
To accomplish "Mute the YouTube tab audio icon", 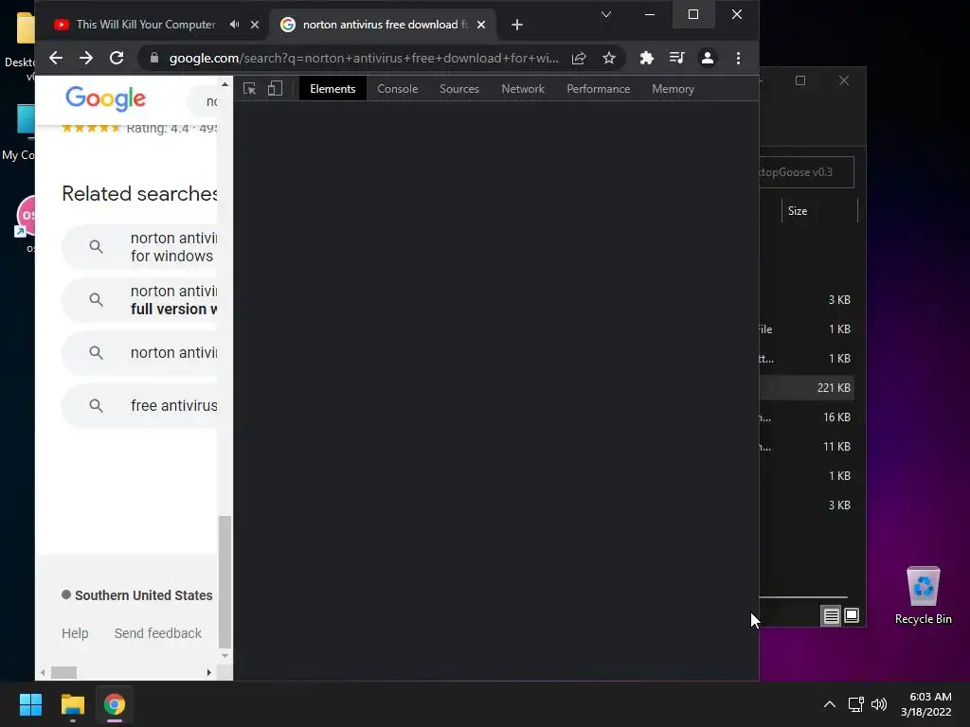I will click(x=235, y=25).
